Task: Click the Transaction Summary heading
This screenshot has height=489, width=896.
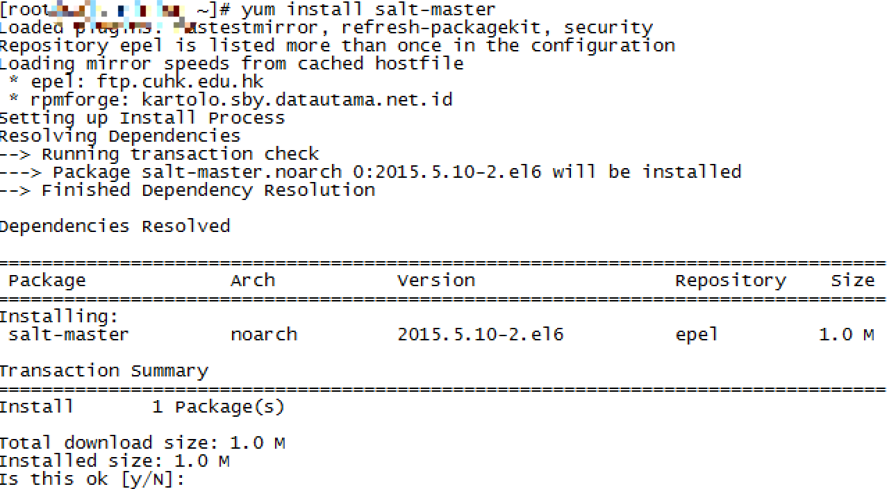Action: click(x=104, y=371)
